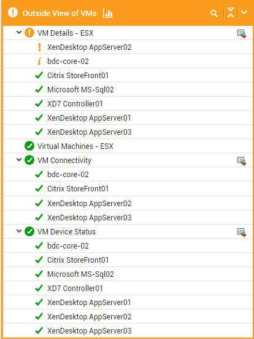The width and height of the screenshot is (254, 339).
Task: Open Virtual Machines - ESX test
Action: pyautogui.click(x=75, y=146)
